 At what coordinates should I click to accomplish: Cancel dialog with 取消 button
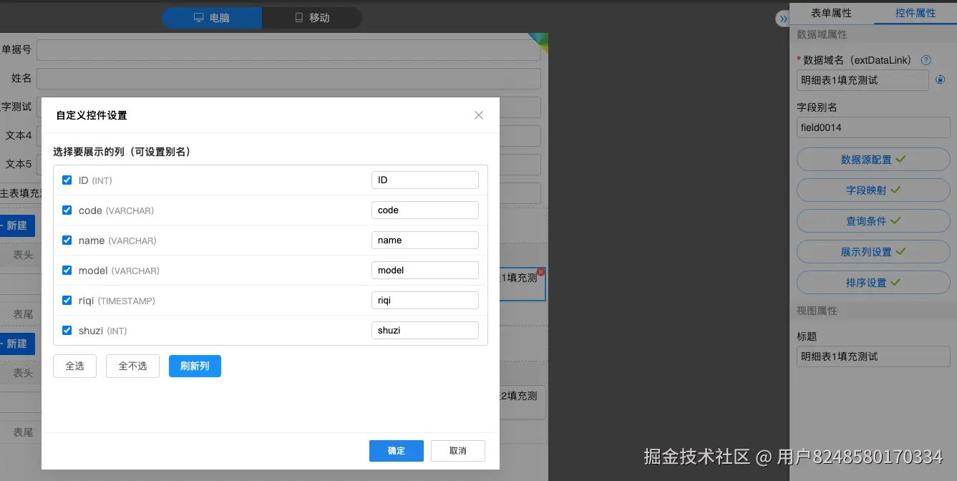click(x=458, y=451)
